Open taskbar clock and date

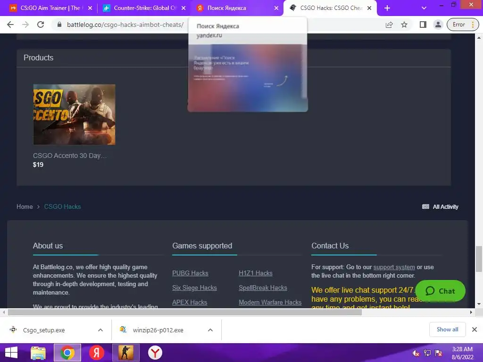(x=462, y=353)
